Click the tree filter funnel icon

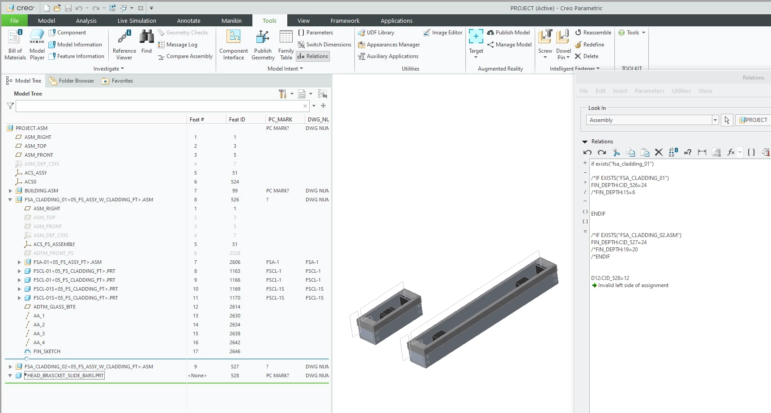(x=10, y=106)
